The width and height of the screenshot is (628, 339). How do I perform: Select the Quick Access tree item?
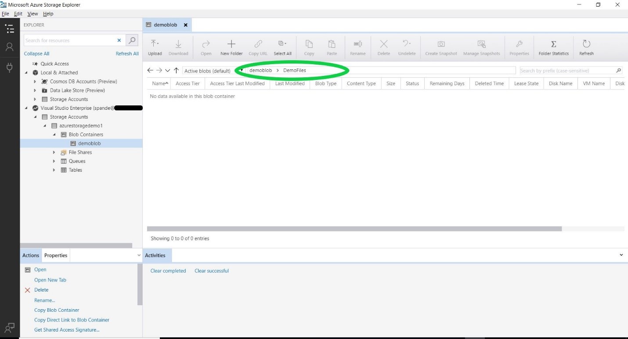click(54, 64)
